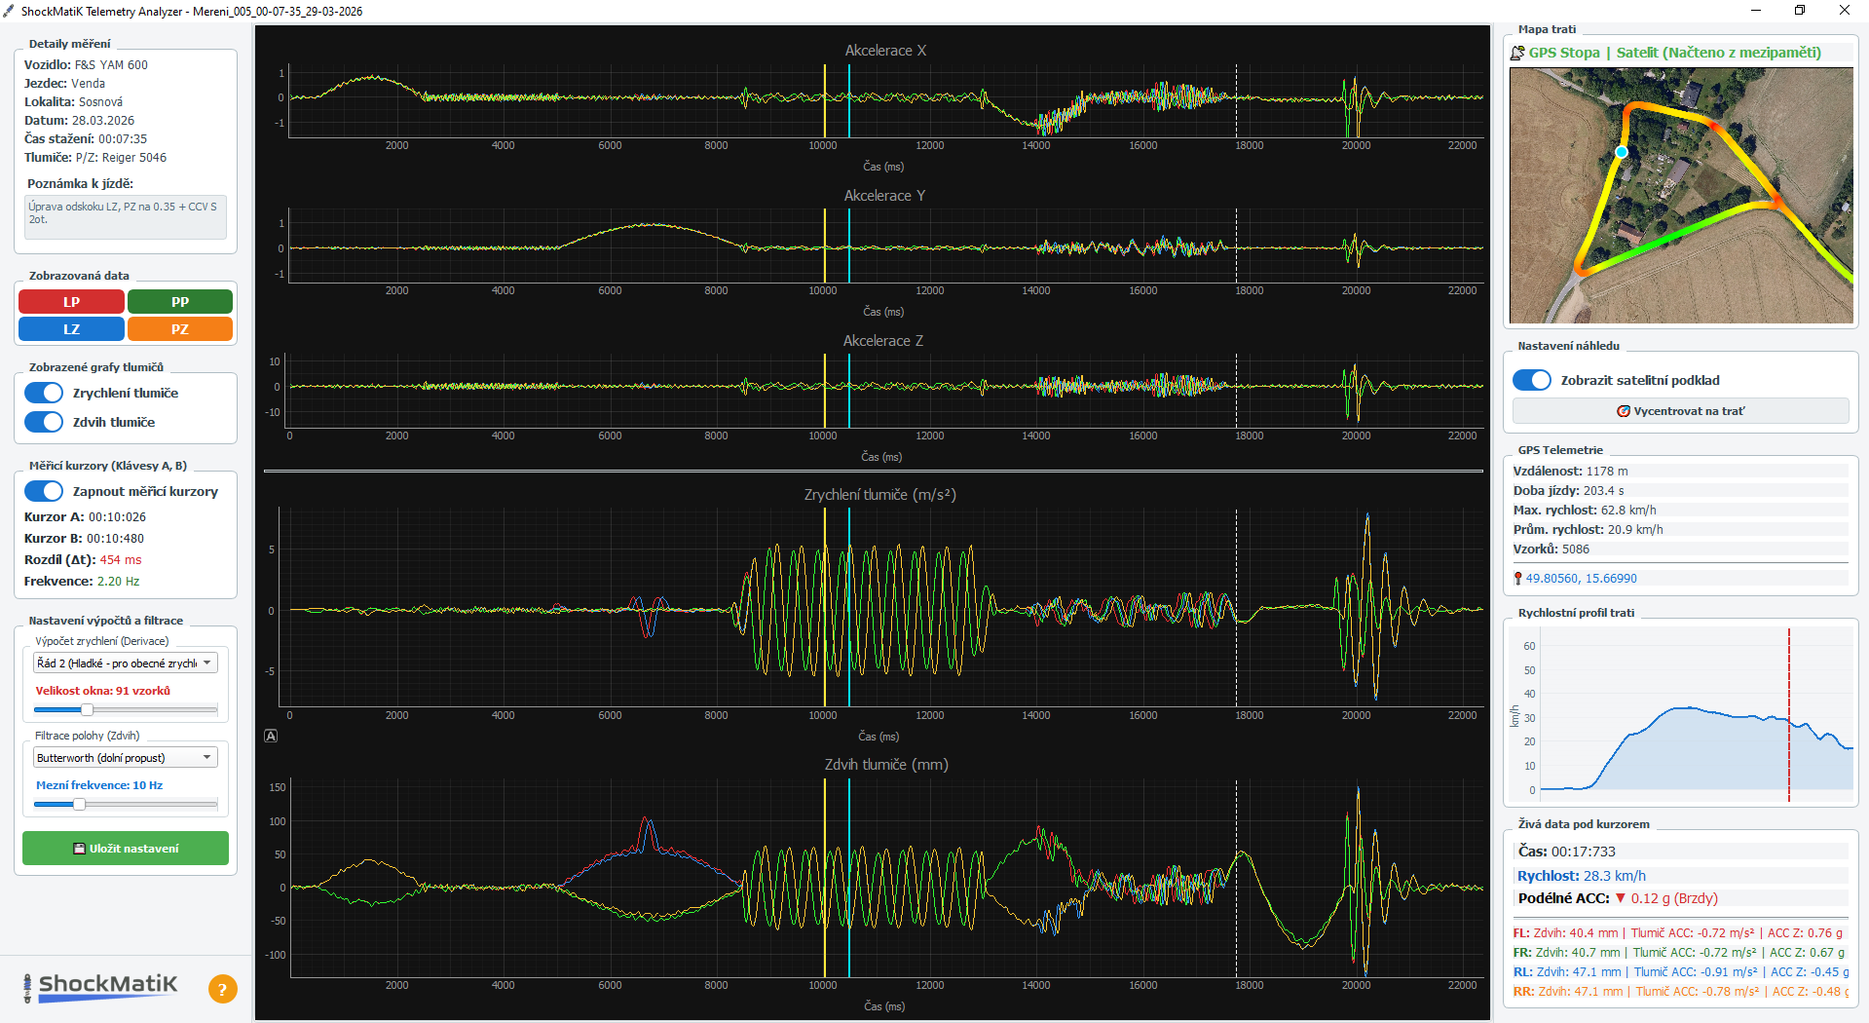Click the small A autoscale icon below chart

pos(271,736)
